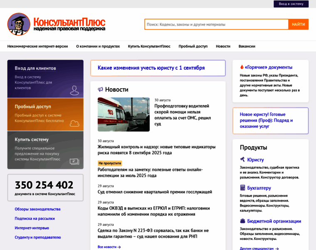Focus the search field for codes and laws

pos(216,24)
